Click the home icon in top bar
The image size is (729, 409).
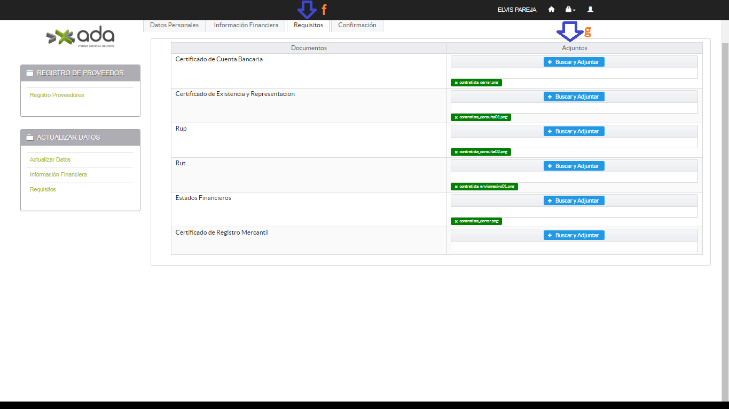551,10
